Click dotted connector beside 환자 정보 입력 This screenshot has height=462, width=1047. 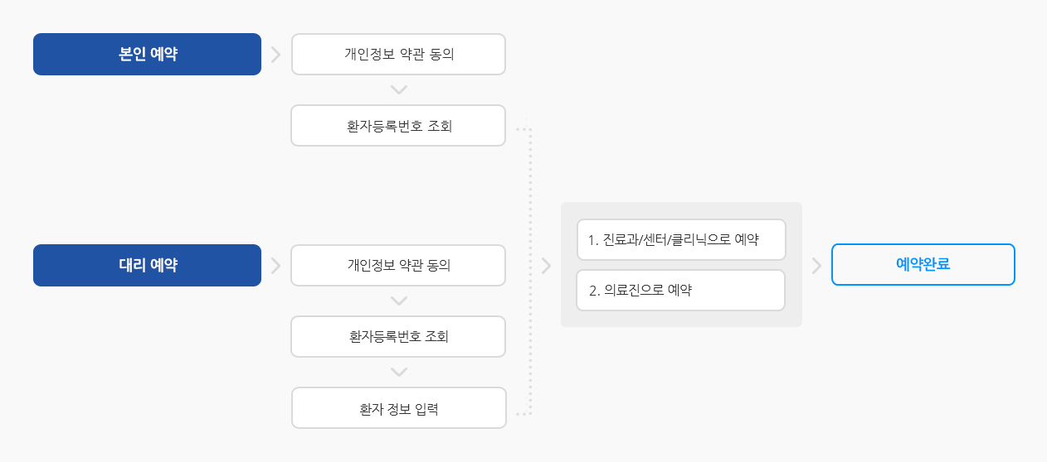pos(521,412)
